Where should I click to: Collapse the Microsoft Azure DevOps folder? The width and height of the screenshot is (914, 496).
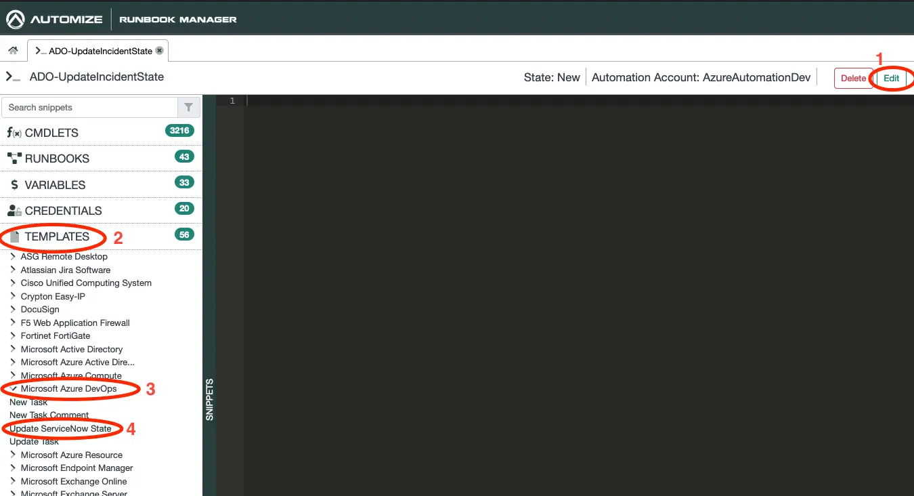(x=68, y=389)
